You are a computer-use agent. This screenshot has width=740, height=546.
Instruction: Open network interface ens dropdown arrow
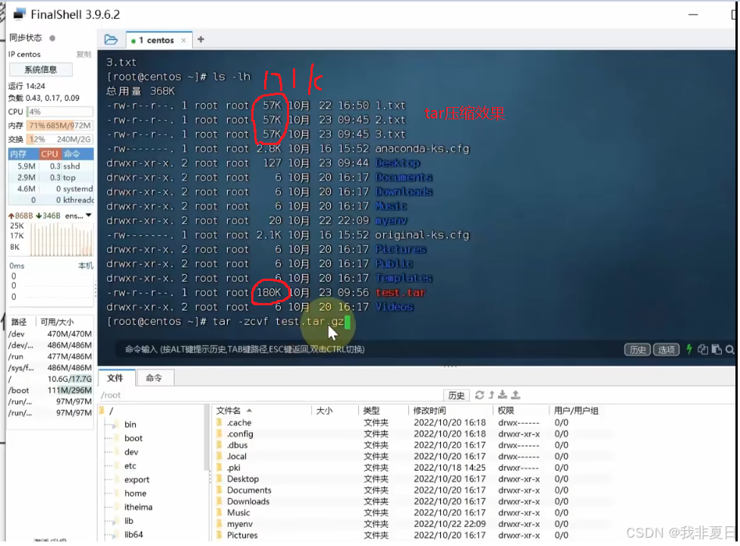[x=89, y=216]
